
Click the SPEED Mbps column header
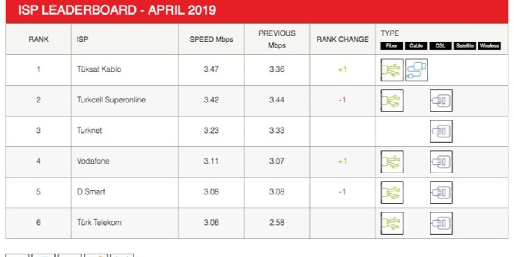pos(211,39)
